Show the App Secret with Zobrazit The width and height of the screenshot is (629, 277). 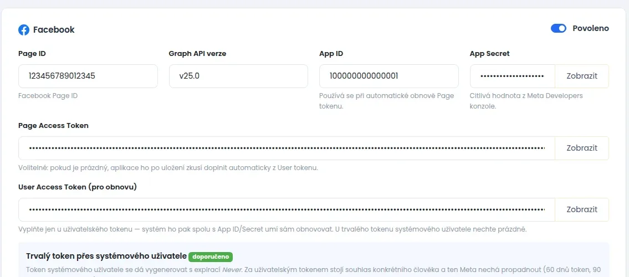pyautogui.click(x=582, y=76)
